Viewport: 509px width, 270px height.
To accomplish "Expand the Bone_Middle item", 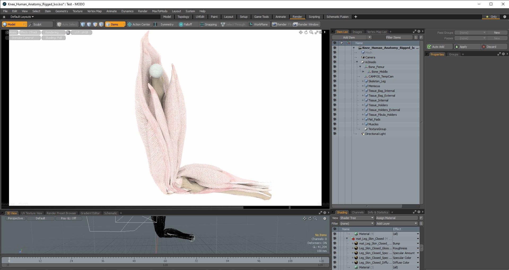I will (x=363, y=72).
